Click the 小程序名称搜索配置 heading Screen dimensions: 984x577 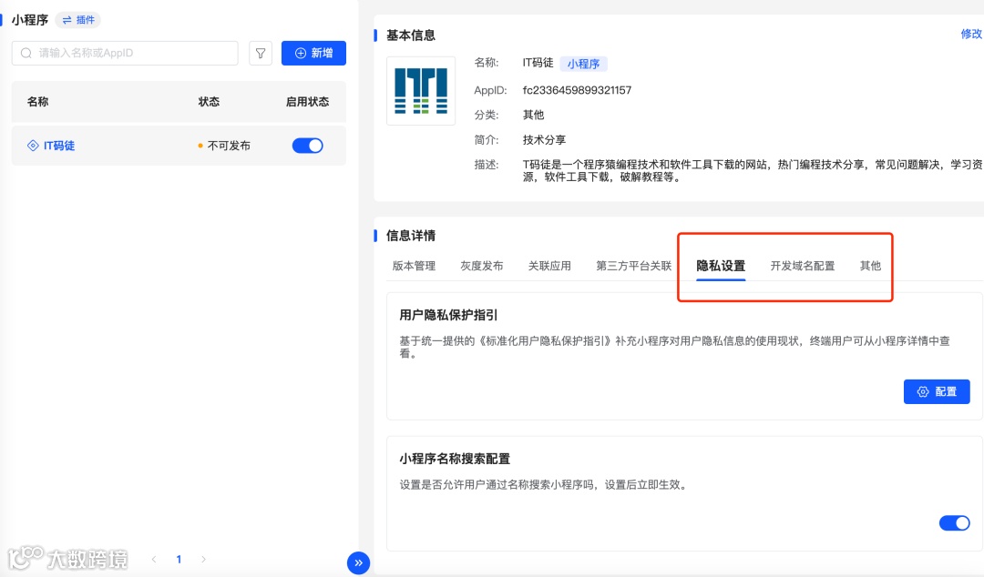click(x=455, y=459)
